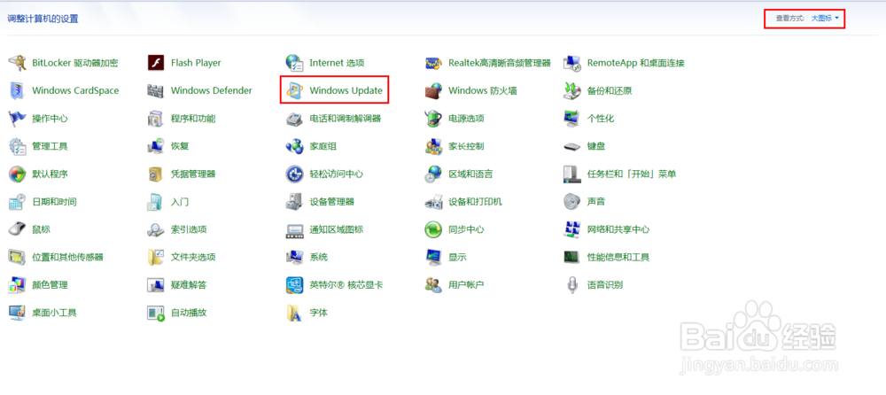Image resolution: width=886 pixels, height=395 pixels.
Task: Click the 自动播放 link
Action: point(189,313)
